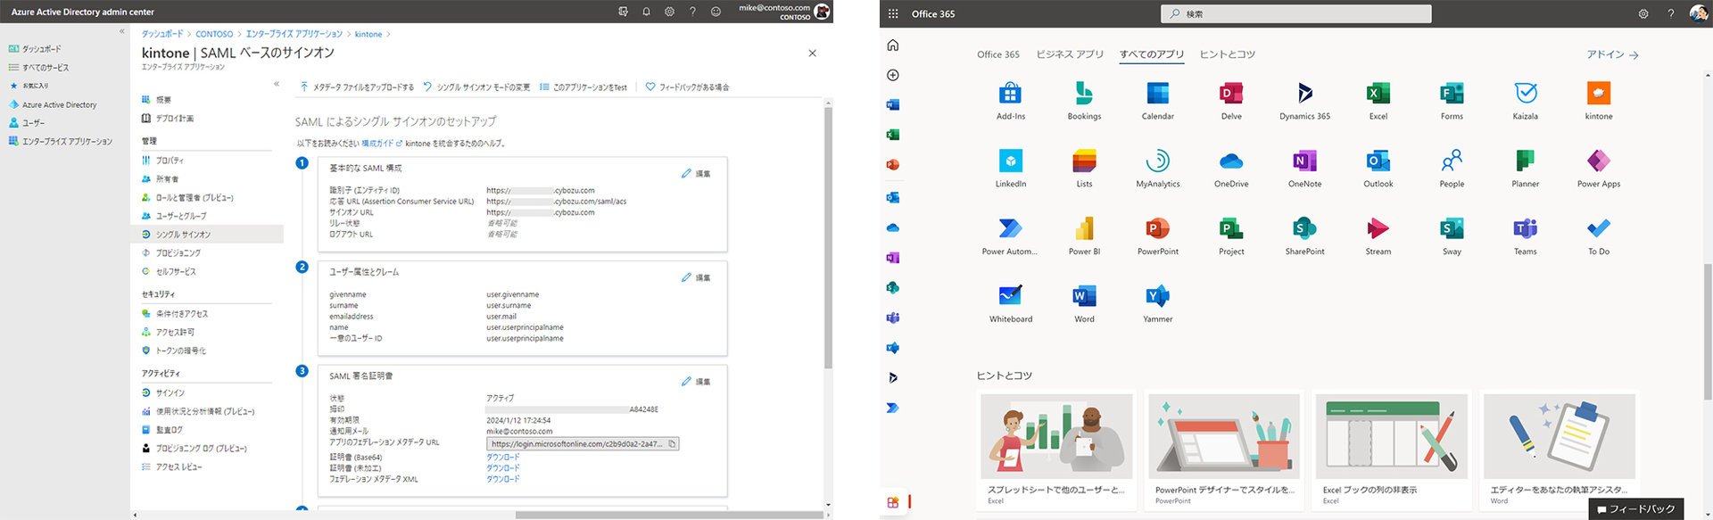The image size is (1713, 520).
Task: Edit the 基本的な SAML 構成 section
Action: [x=696, y=174]
